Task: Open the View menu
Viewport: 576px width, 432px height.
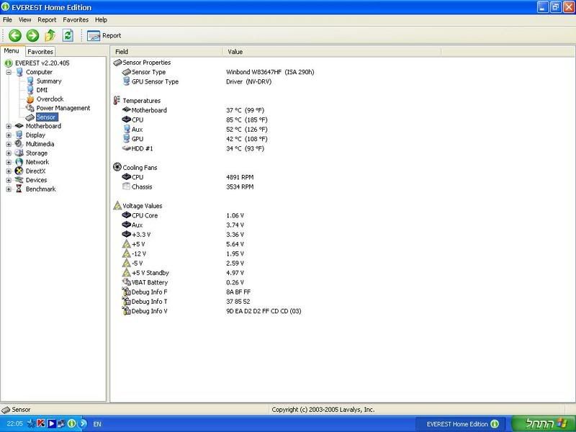Action: (24, 20)
